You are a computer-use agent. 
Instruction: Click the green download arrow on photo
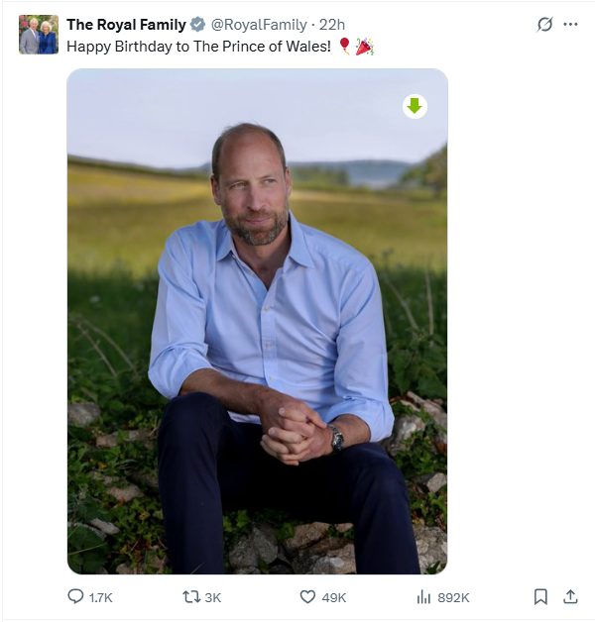[x=415, y=106]
